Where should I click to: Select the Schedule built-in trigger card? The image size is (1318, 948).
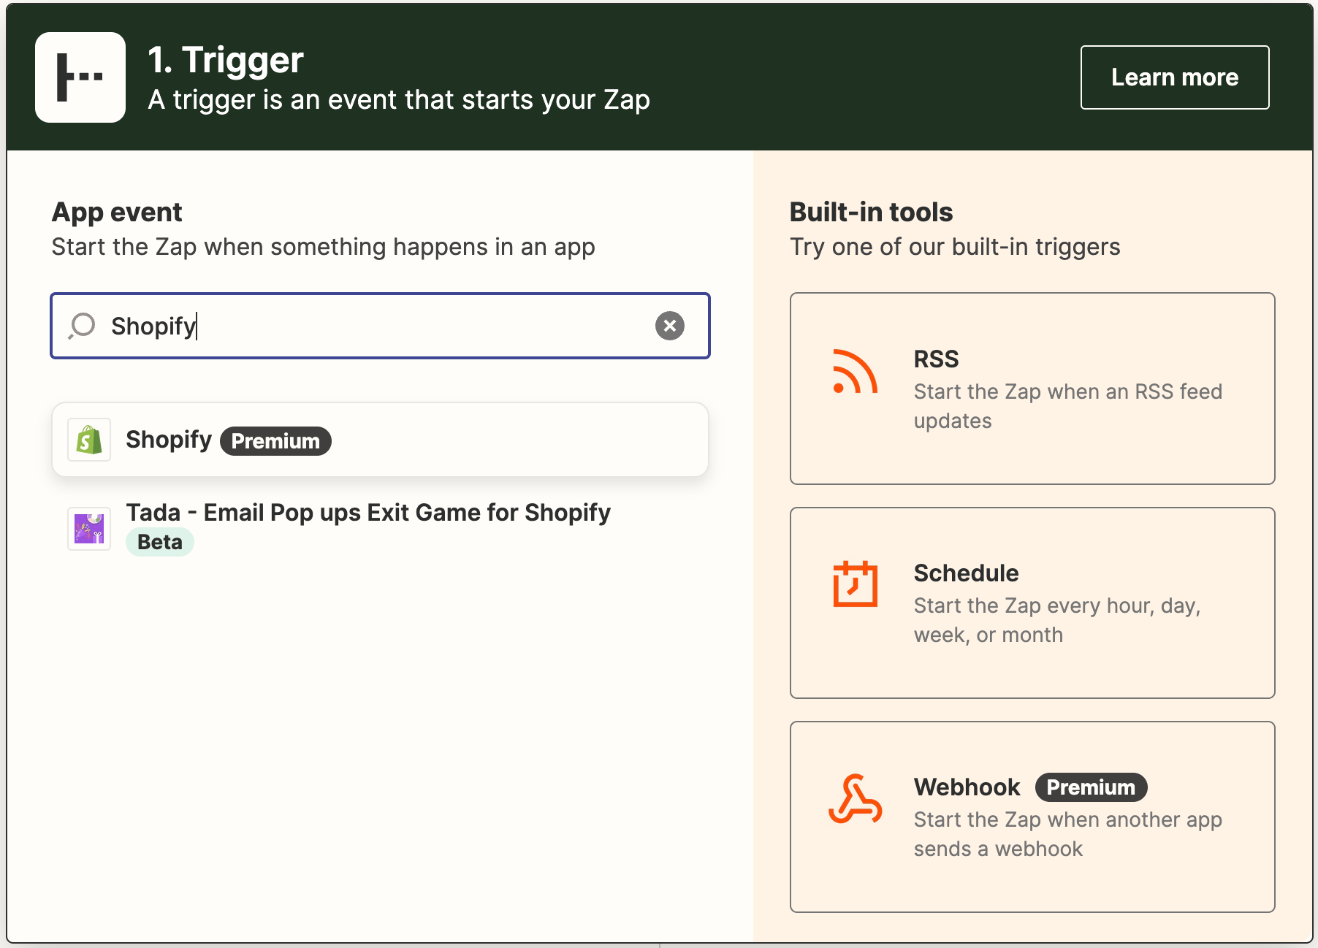pos(1032,603)
